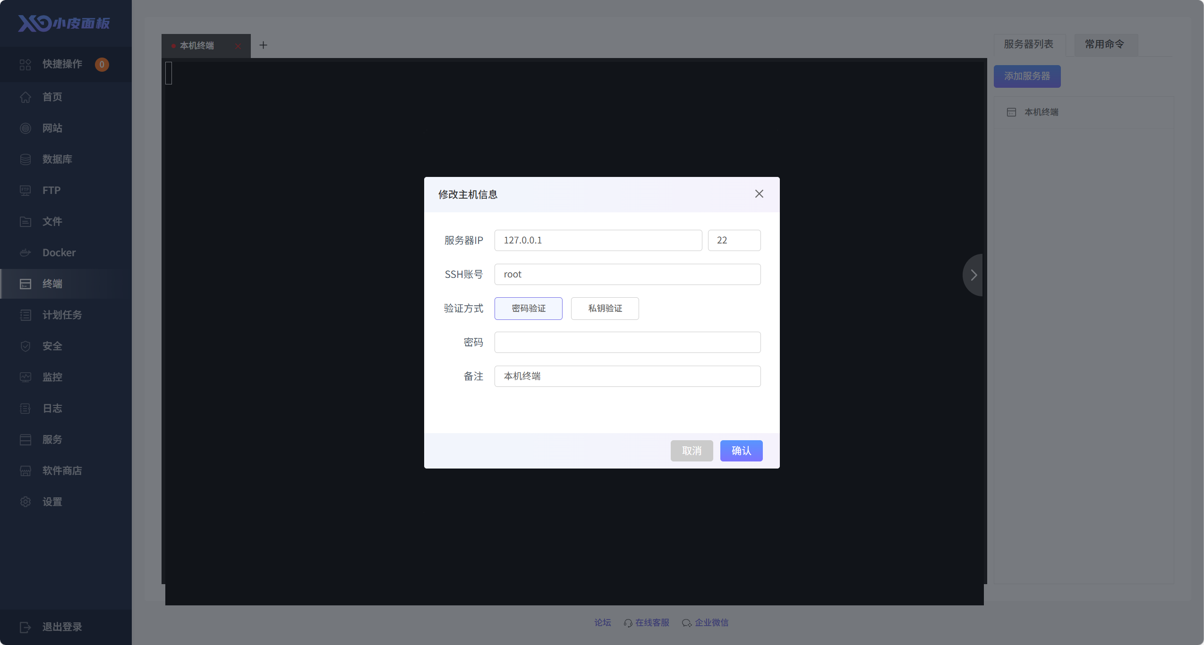Click the 密码 input field
This screenshot has width=1204, height=645.
point(627,342)
